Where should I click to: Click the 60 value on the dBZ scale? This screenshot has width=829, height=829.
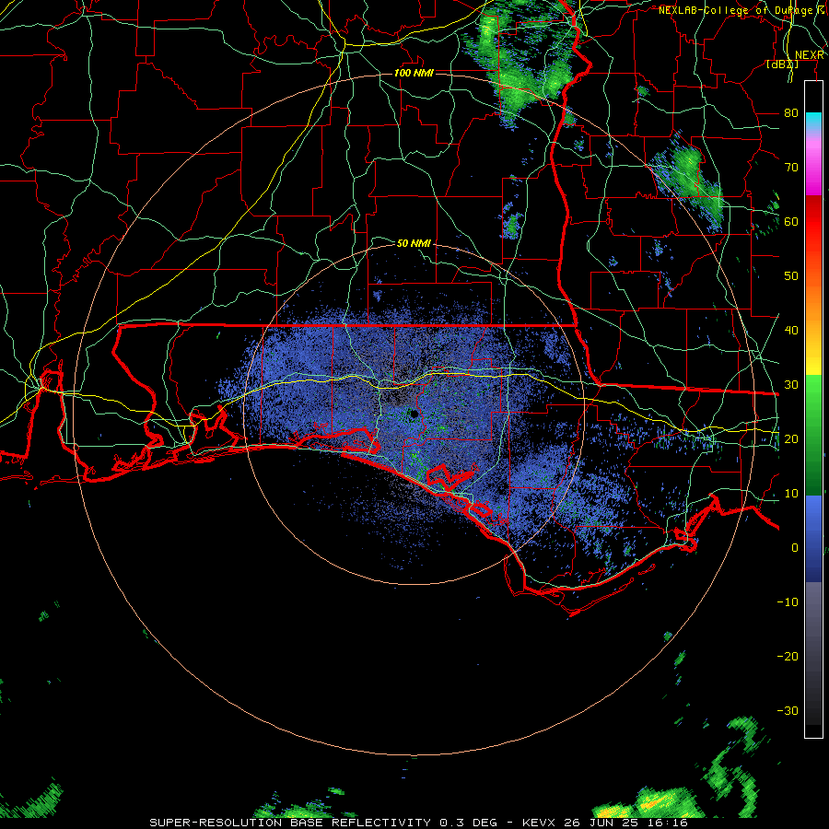tap(791, 221)
